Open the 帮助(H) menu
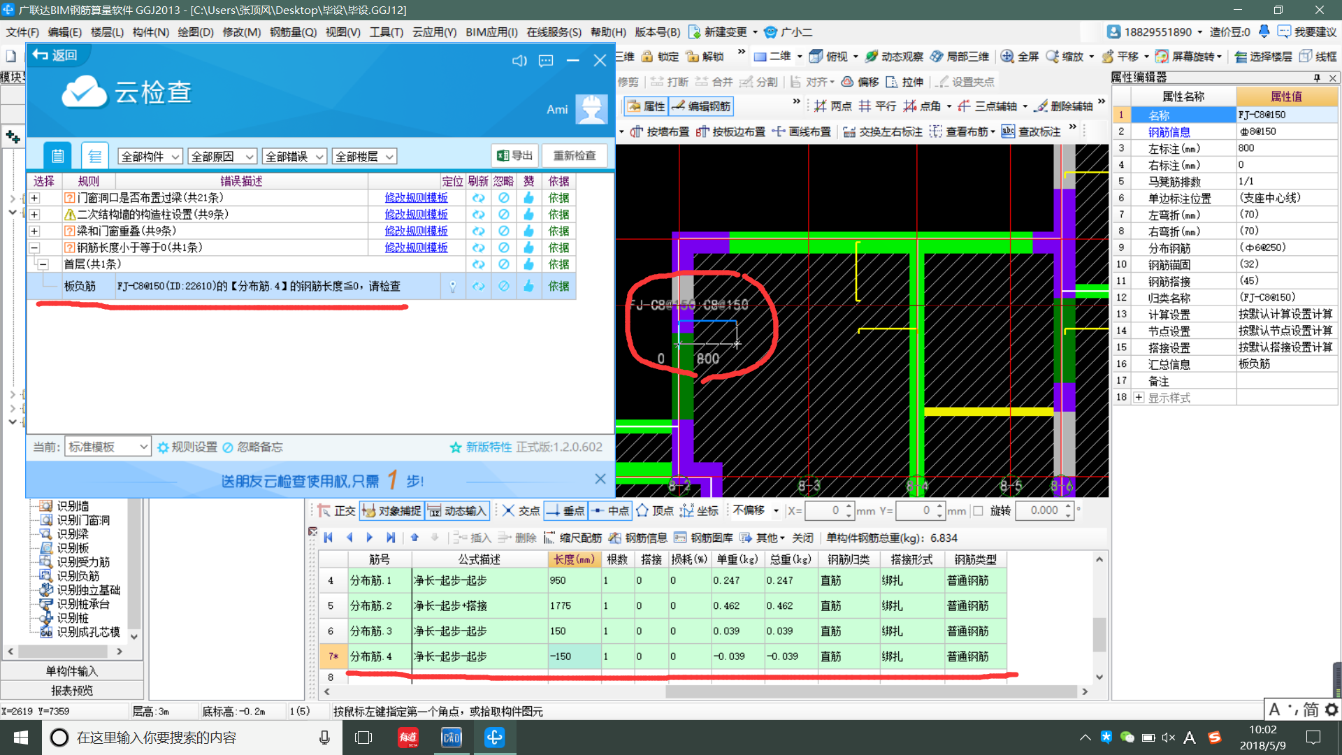This screenshot has height=755, width=1342. click(608, 32)
